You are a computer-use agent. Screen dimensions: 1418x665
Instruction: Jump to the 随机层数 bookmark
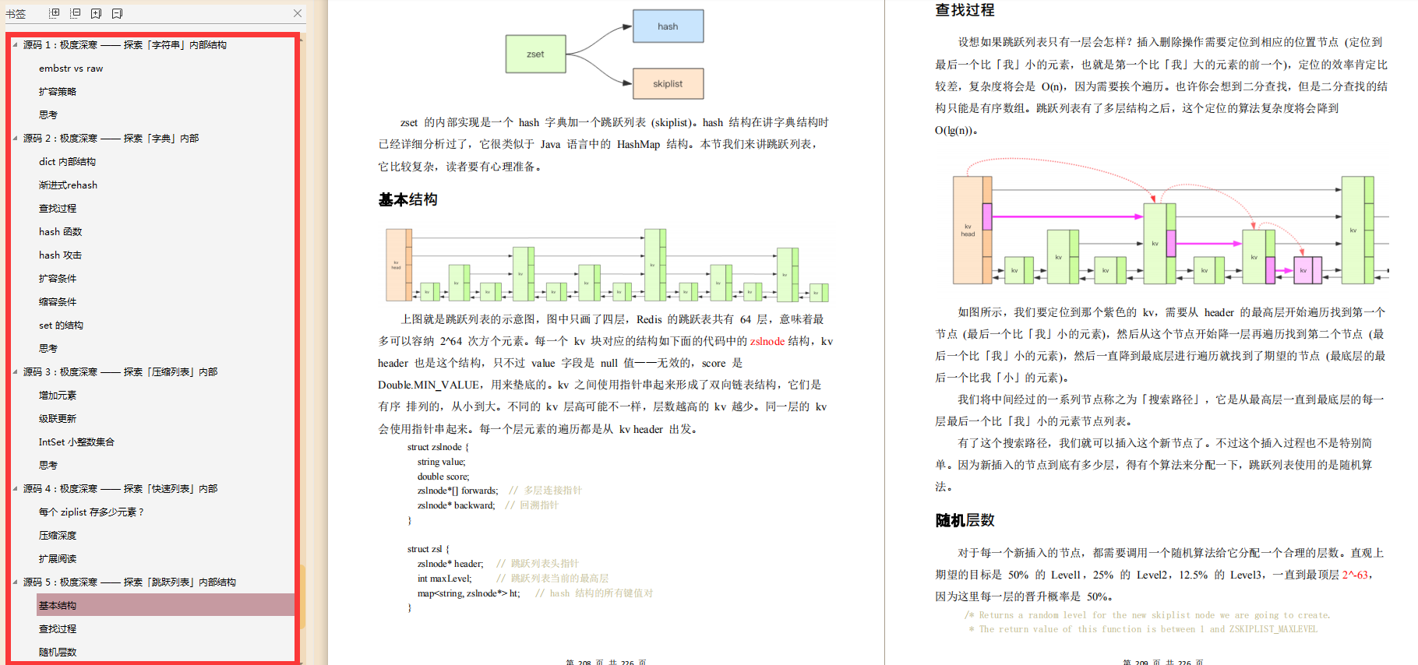tap(58, 653)
